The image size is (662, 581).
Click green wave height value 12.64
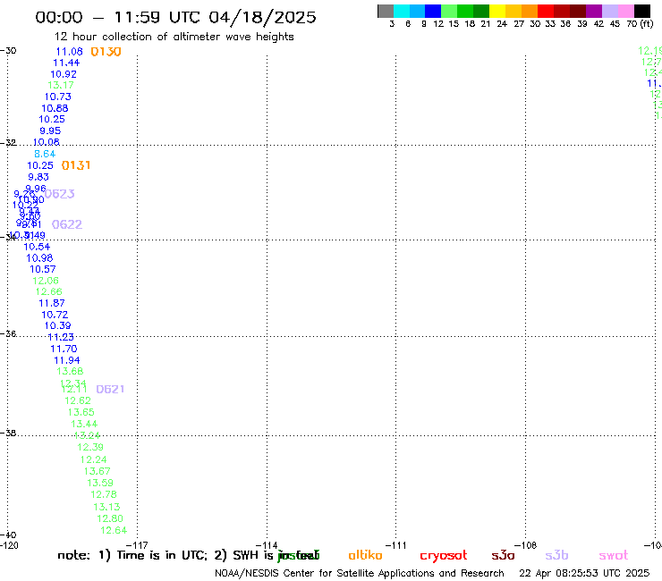click(x=114, y=530)
